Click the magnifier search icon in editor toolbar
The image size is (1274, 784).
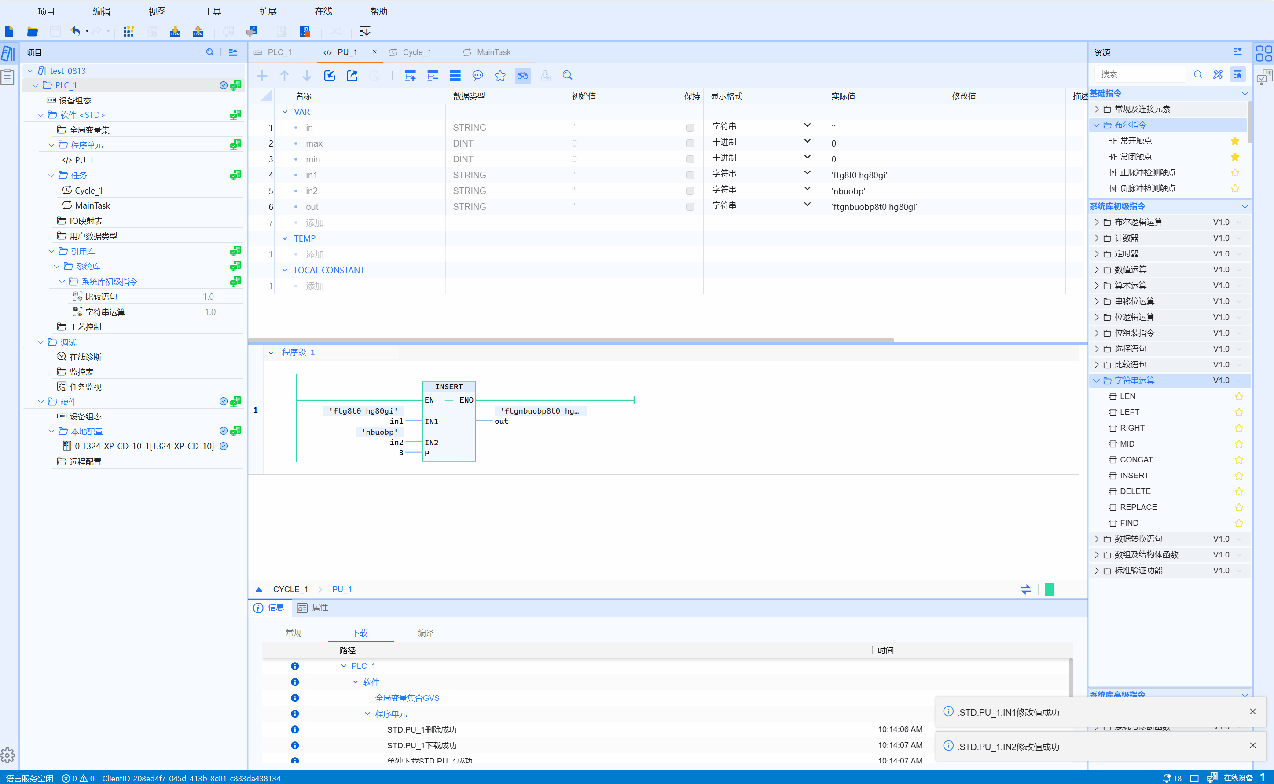point(567,76)
